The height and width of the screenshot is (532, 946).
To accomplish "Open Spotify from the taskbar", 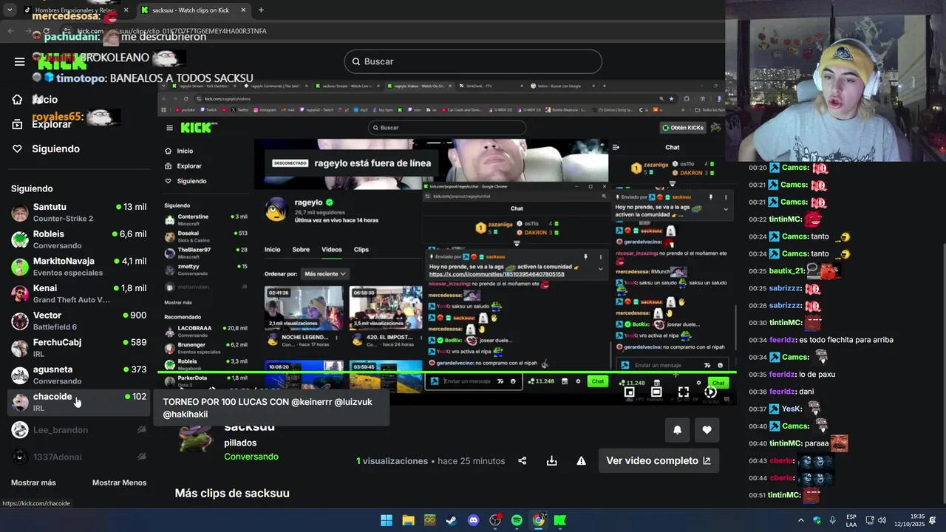I will point(517,520).
